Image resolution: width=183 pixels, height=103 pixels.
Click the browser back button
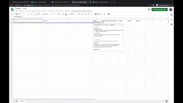11,5
